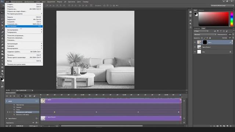Delete layer with the trash icon

point(231,126)
